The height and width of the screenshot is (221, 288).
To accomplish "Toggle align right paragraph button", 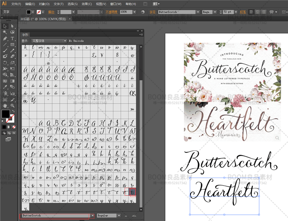I will (x=264, y=12).
